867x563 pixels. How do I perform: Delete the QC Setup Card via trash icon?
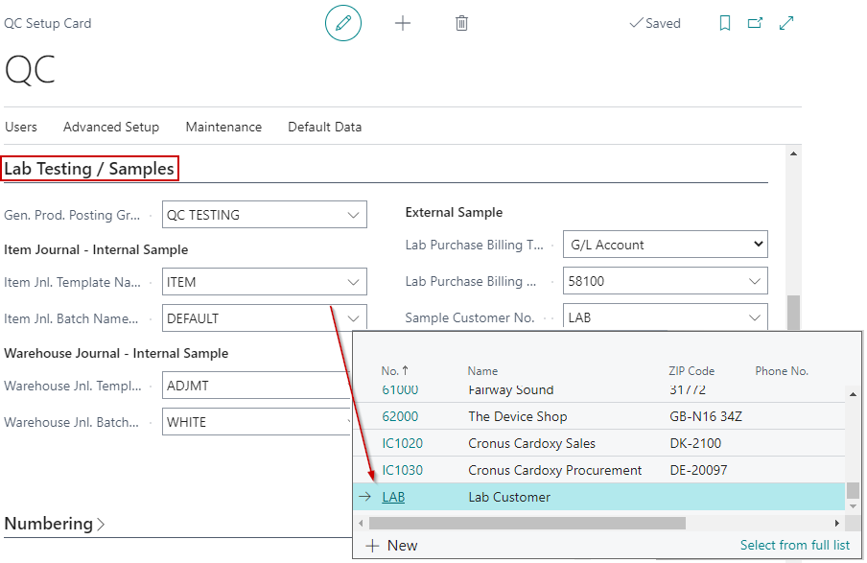coord(461,22)
